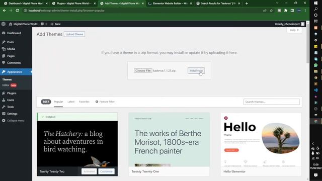The width and height of the screenshot is (322, 181).
Task: Open Hello Elementor theme thumbnail
Action: [x=261, y=140]
